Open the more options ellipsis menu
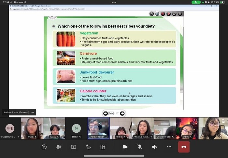Screen dimensions: 228x158 pos(169,147)
